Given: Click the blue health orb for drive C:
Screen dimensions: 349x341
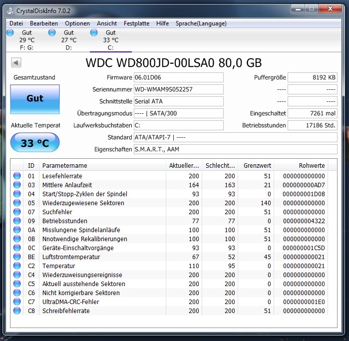Looking at the screenshot, I should point(94,32).
